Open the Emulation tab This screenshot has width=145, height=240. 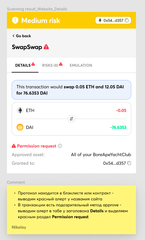click(x=81, y=65)
